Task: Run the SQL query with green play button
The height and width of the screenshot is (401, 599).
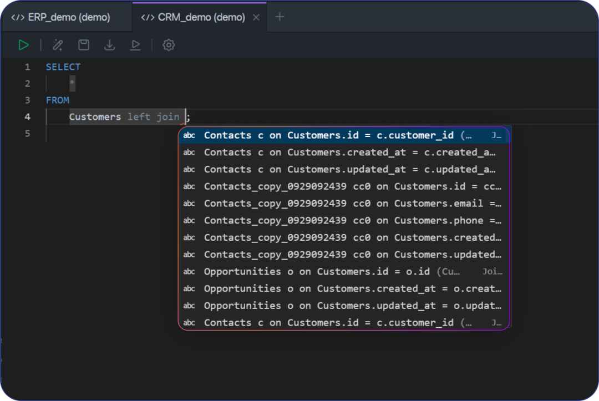Action: (x=23, y=45)
